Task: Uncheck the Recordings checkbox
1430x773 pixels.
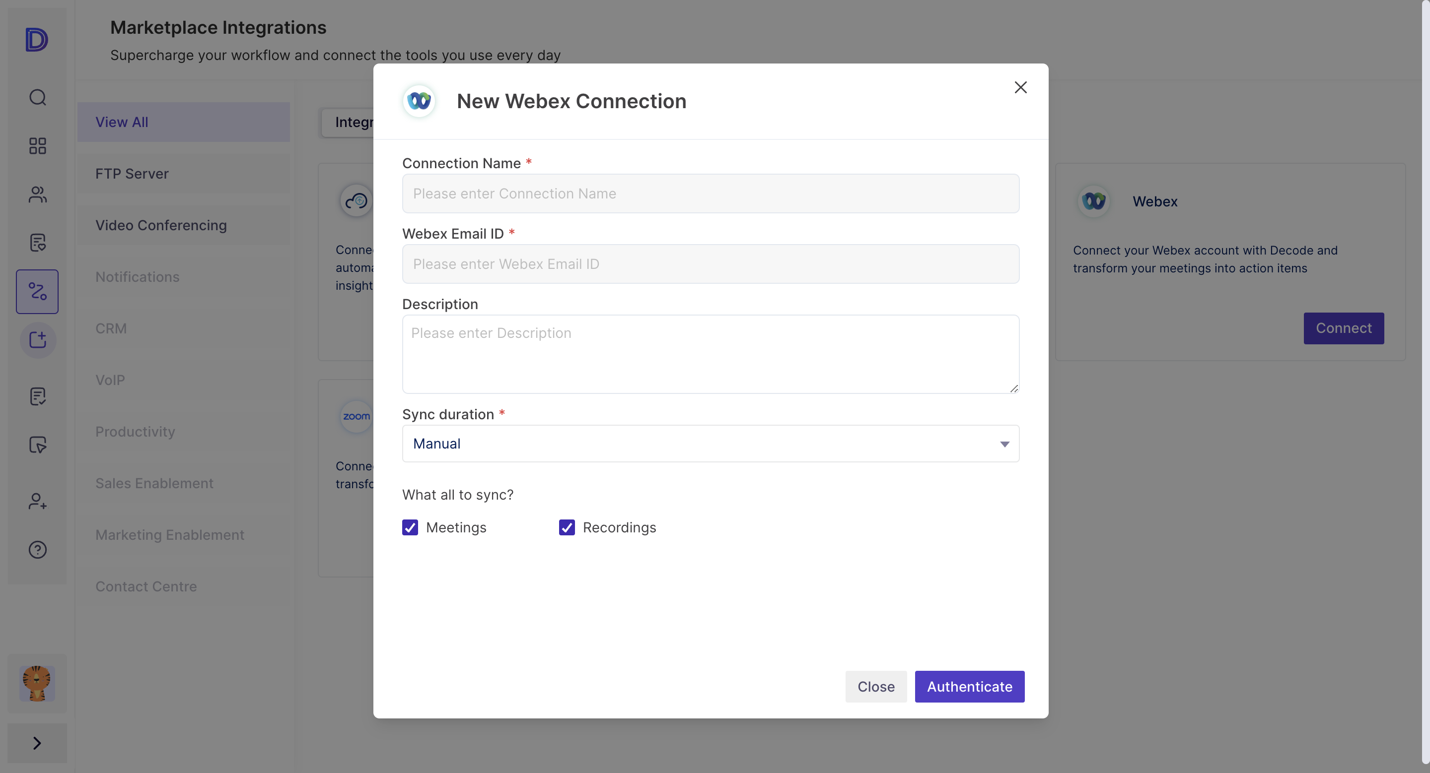Action: (567, 527)
